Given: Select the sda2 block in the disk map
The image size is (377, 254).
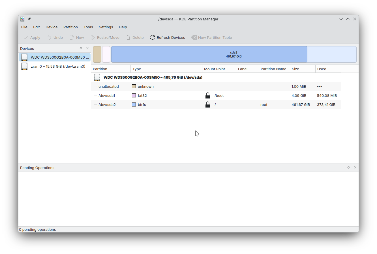Looking at the screenshot, I should click(234, 54).
